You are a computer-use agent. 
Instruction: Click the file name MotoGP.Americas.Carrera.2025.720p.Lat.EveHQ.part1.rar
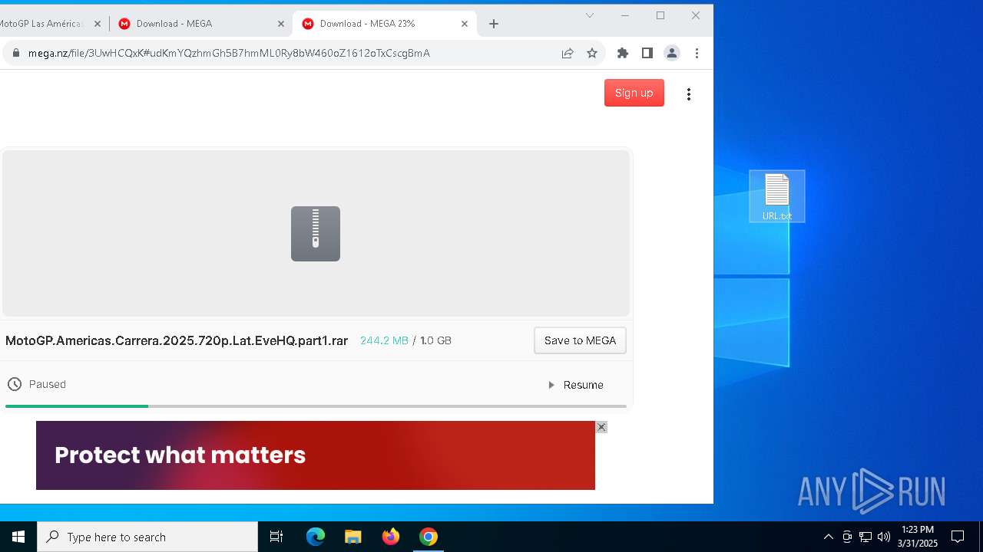click(x=177, y=340)
